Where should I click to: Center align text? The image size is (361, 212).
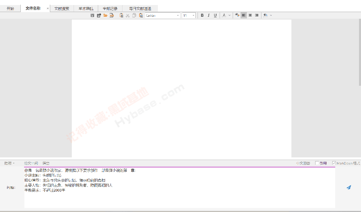click(250, 15)
